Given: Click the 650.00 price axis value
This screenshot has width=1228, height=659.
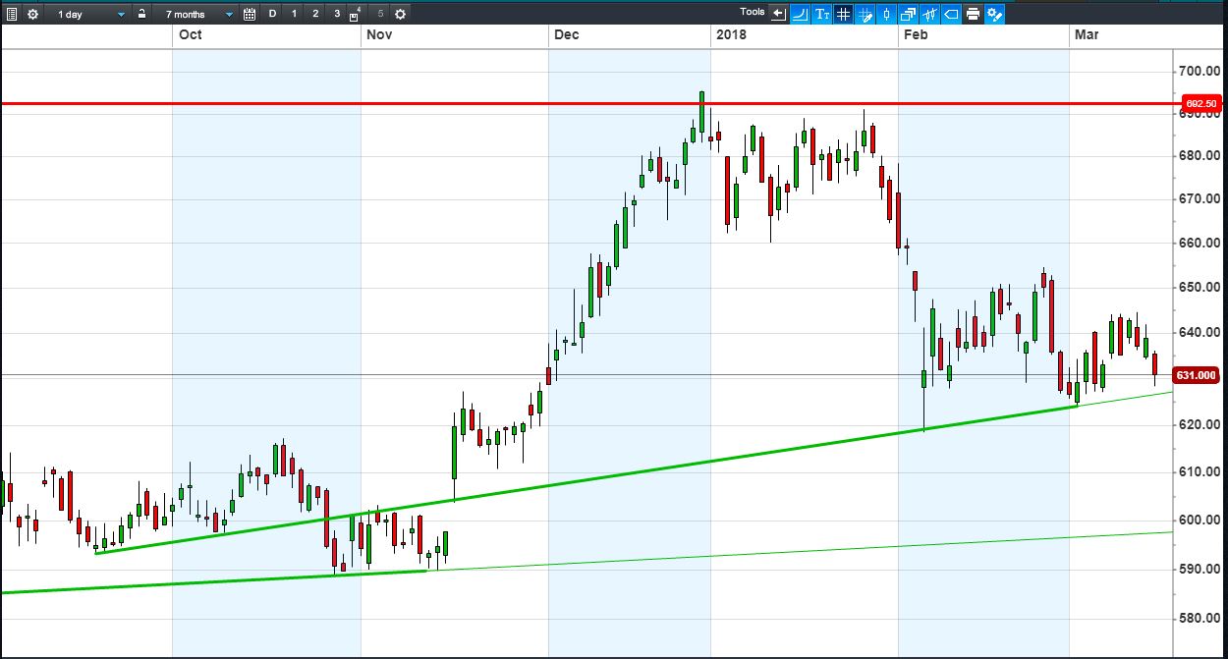Looking at the screenshot, I should tap(1200, 288).
